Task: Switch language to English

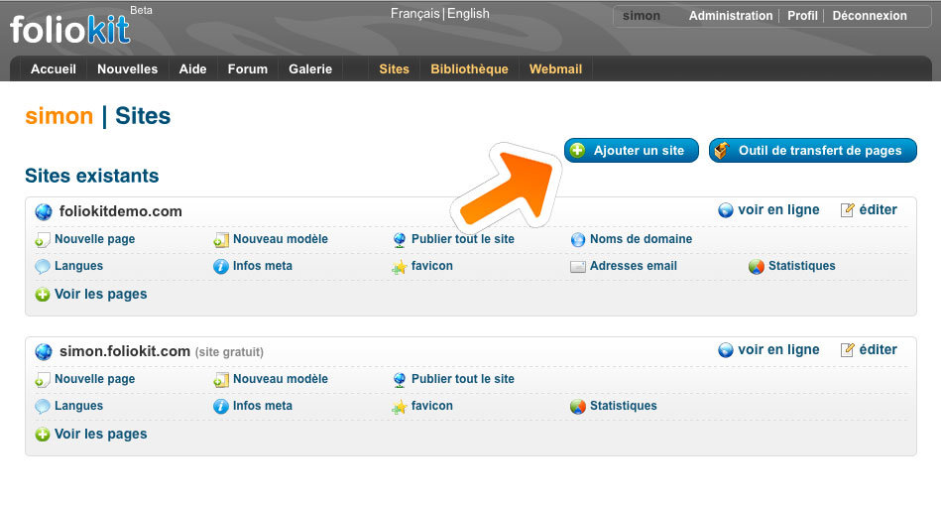Action: (x=468, y=13)
